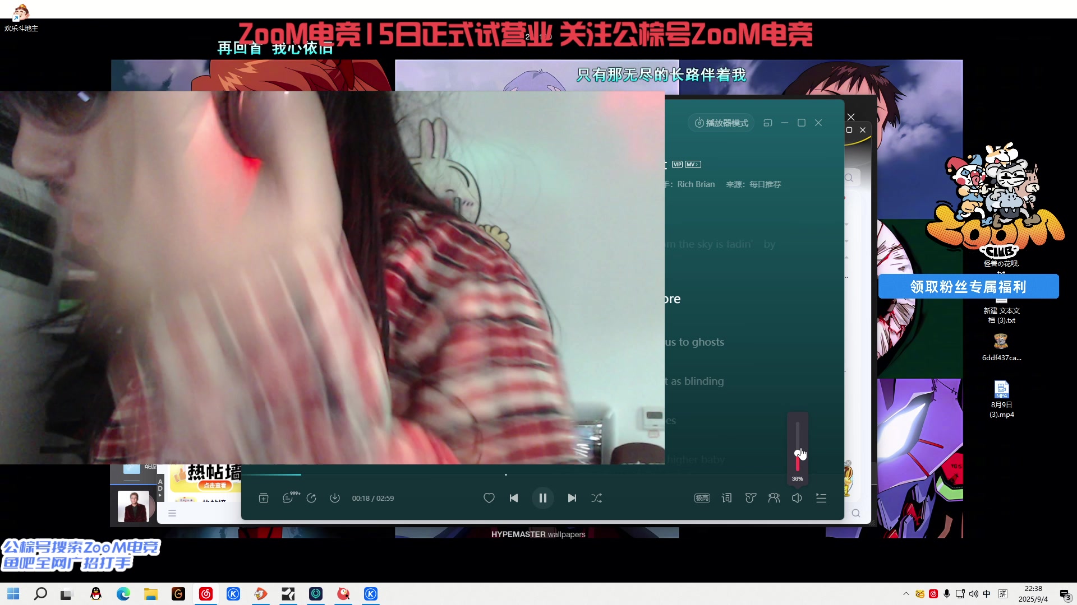Seek along the song progress bar
This screenshot has width=1077, height=605.
[542, 474]
